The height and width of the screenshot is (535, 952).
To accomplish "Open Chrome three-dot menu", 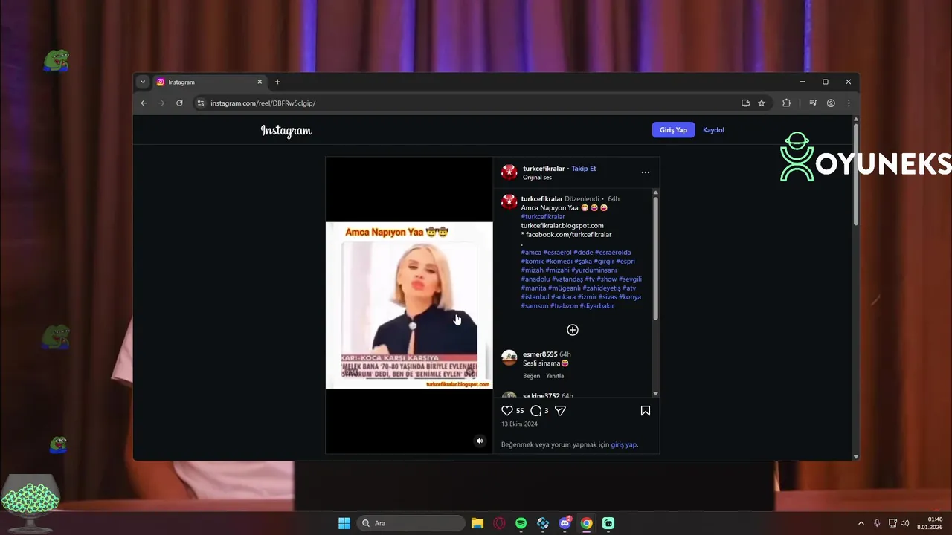I will [x=849, y=103].
